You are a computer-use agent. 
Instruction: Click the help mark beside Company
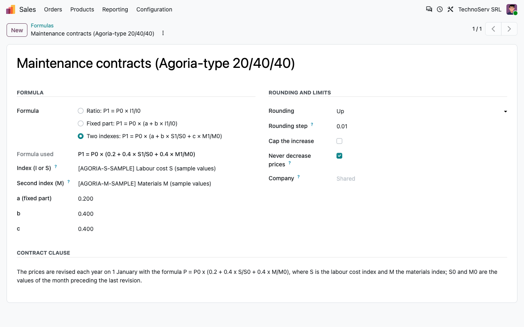point(298,177)
